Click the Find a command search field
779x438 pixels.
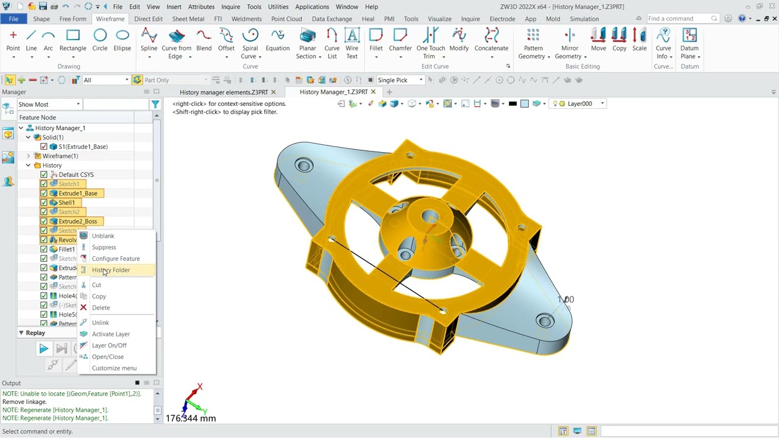(x=682, y=19)
